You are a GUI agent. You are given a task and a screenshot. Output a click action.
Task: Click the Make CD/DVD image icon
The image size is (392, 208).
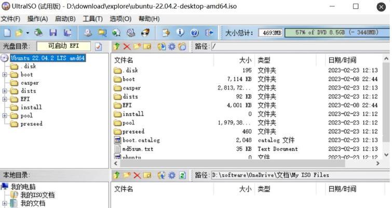point(88,33)
